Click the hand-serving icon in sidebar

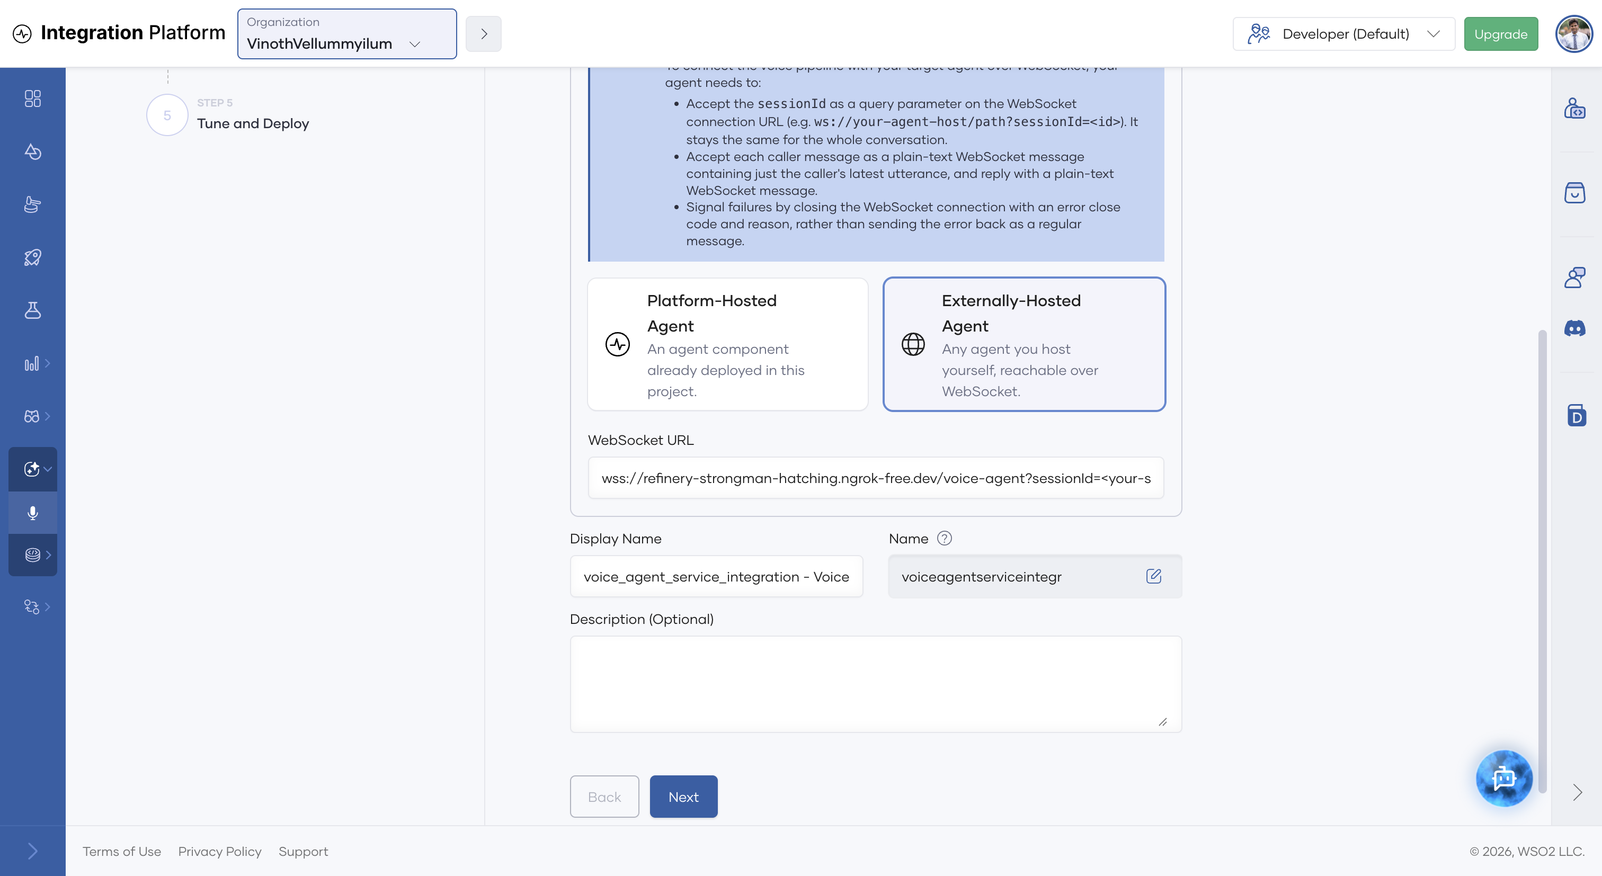click(32, 204)
